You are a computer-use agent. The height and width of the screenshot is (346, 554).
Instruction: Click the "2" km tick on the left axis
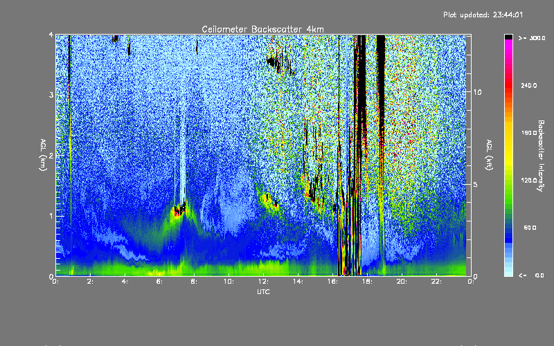[x=51, y=155]
